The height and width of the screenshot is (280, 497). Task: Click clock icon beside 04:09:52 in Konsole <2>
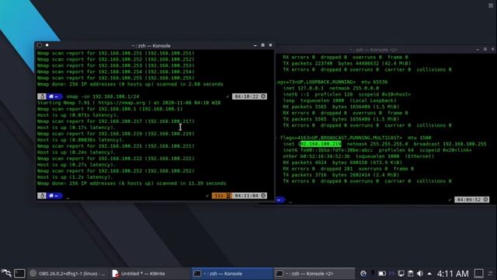[485, 200]
